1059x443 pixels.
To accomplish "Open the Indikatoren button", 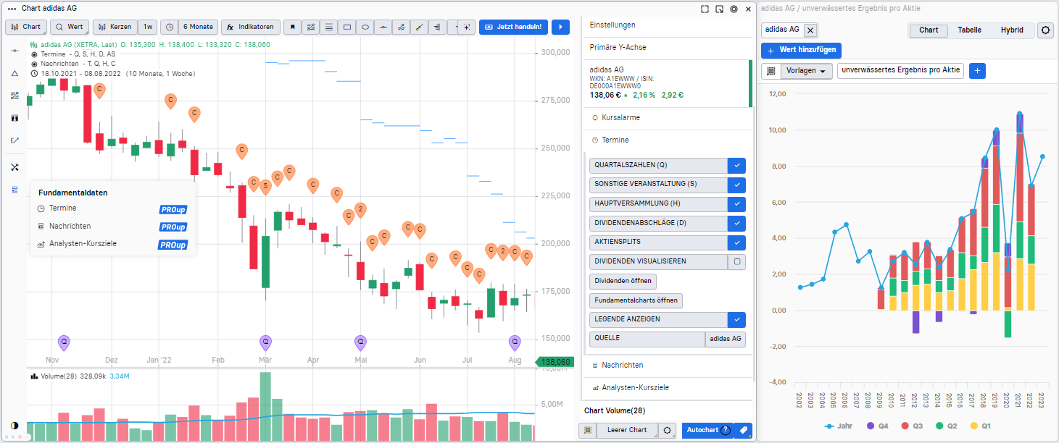I will 250,27.
